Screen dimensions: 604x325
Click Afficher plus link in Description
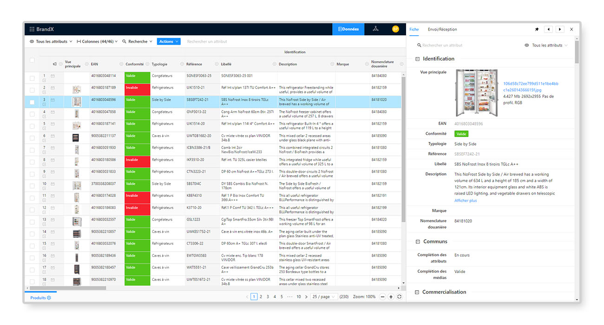[x=466, y=201]
